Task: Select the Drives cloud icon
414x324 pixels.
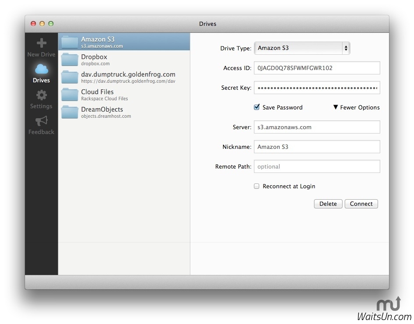Action: pos(41,69)
